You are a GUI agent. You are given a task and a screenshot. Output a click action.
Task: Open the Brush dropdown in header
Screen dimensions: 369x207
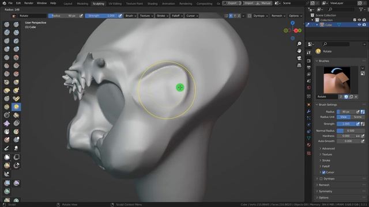131,16
